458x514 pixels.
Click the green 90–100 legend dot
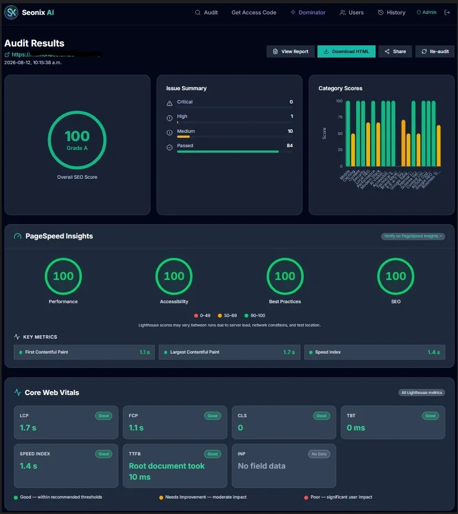[246, 316]
